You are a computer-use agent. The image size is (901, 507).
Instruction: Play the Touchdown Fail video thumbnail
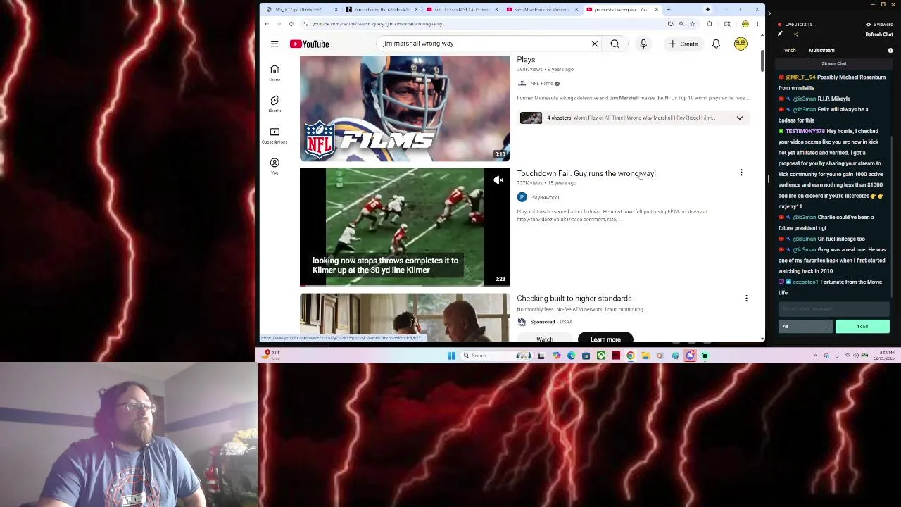point(405,227)
